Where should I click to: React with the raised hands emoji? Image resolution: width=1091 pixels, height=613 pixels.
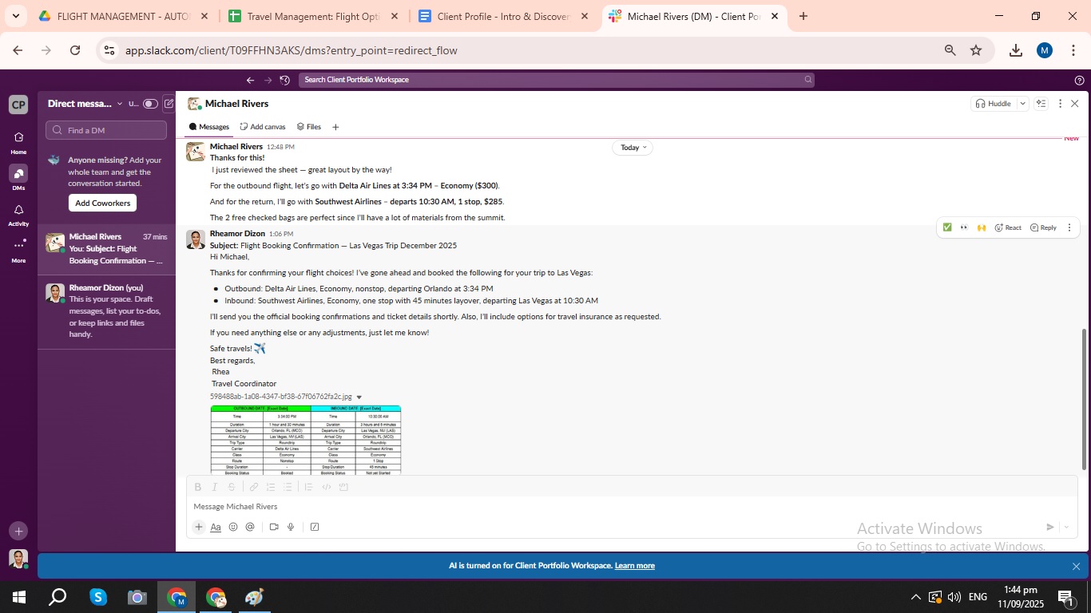pos(982,227)
